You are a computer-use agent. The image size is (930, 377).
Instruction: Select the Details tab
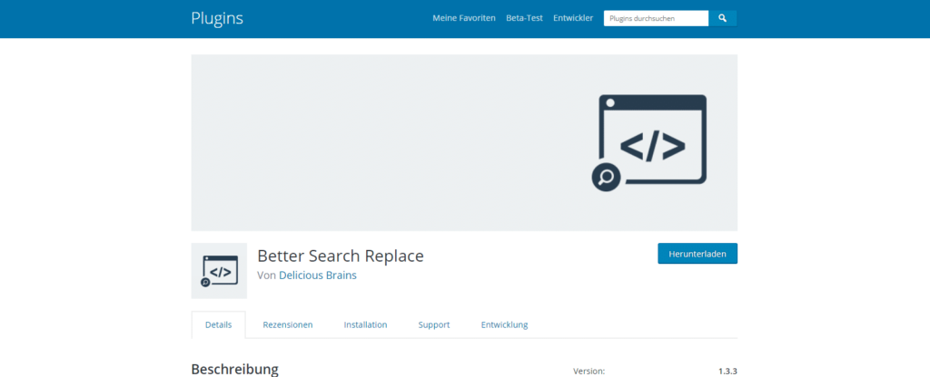tap(218, 325)
